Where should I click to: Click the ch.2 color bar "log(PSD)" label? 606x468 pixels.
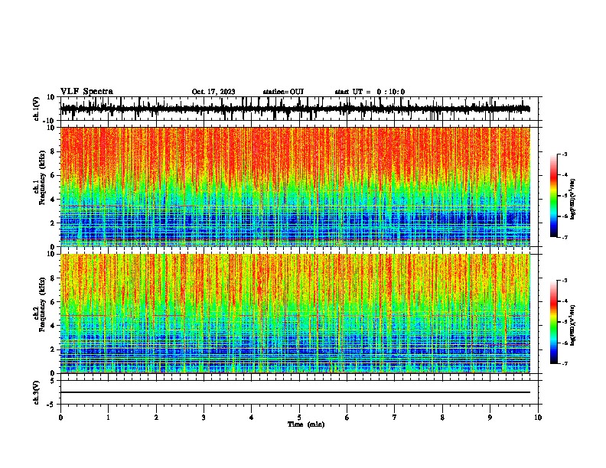tap(573, 325)
